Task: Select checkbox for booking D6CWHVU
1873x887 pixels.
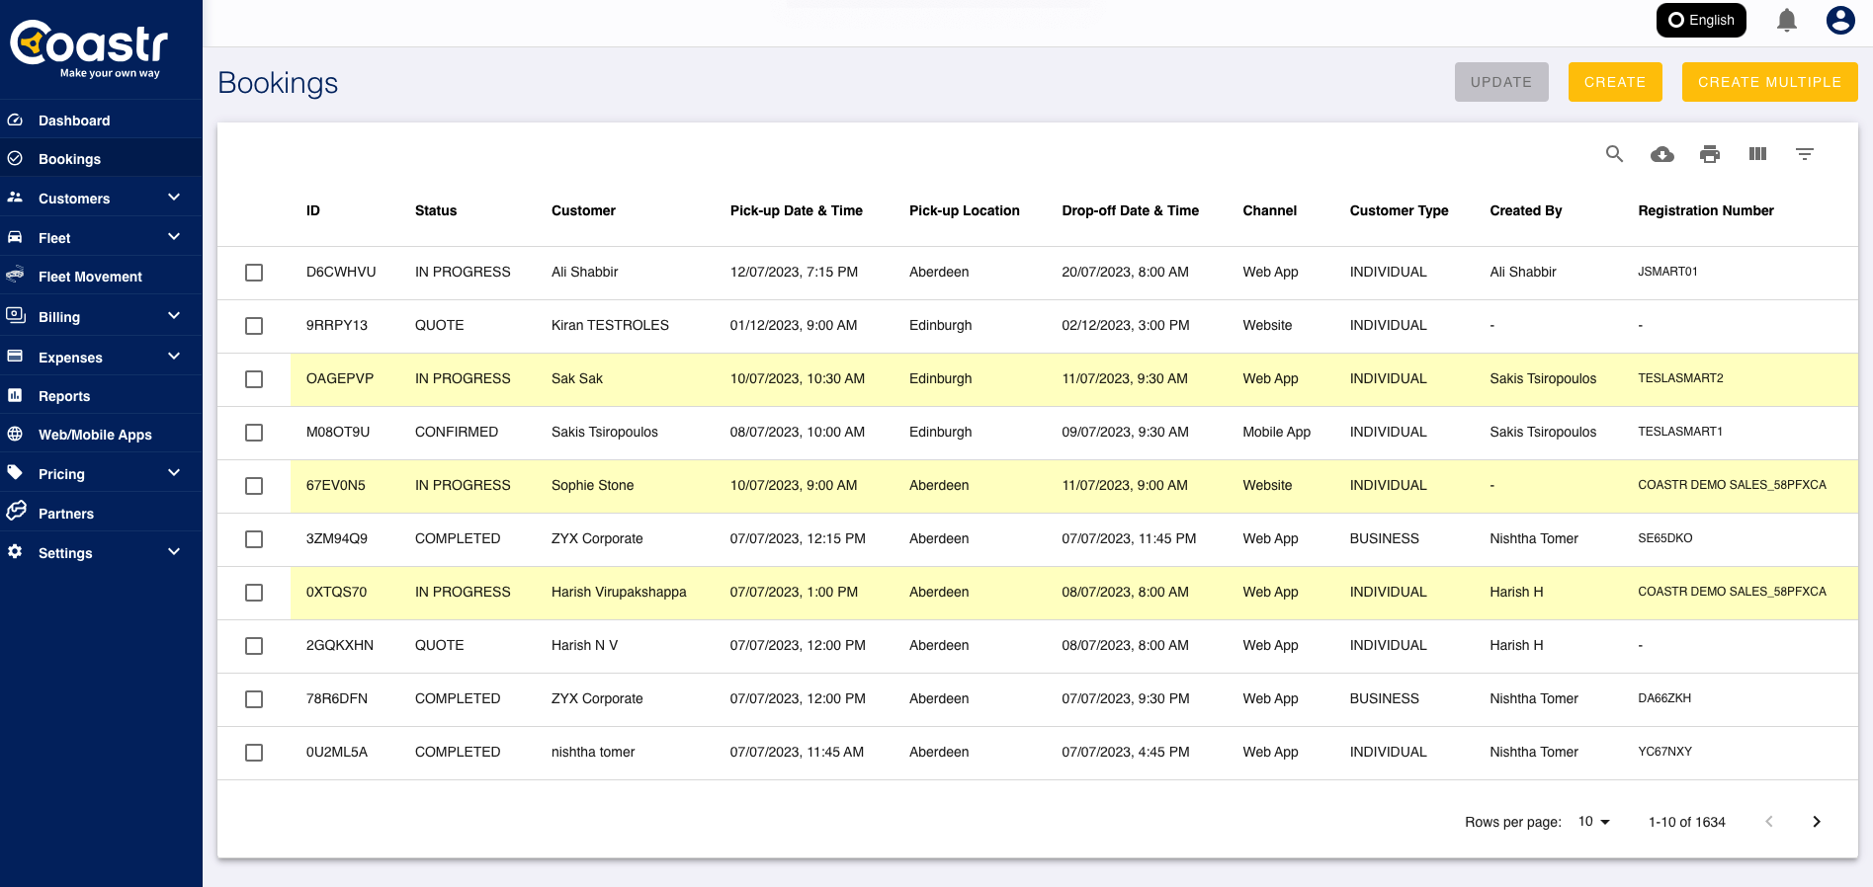Action: [254, 273]
